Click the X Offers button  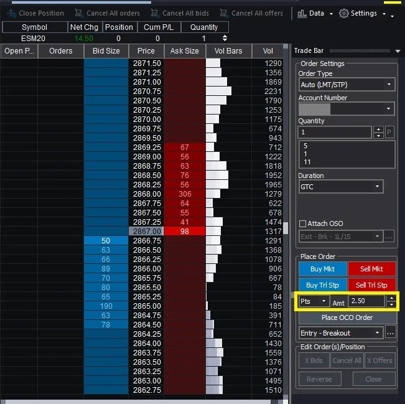(x=379, y=360)
